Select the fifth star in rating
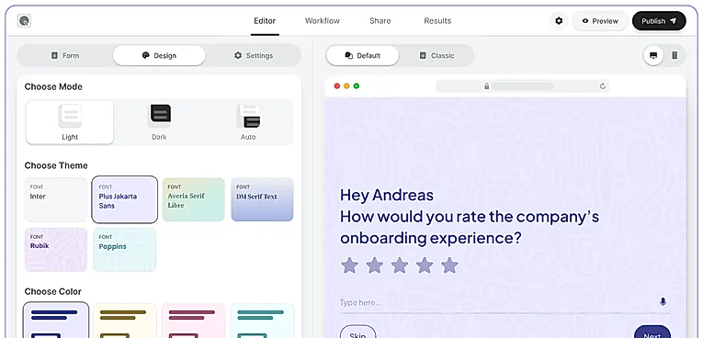Screen dimensions: 703x338 click(x=449, y=265)
